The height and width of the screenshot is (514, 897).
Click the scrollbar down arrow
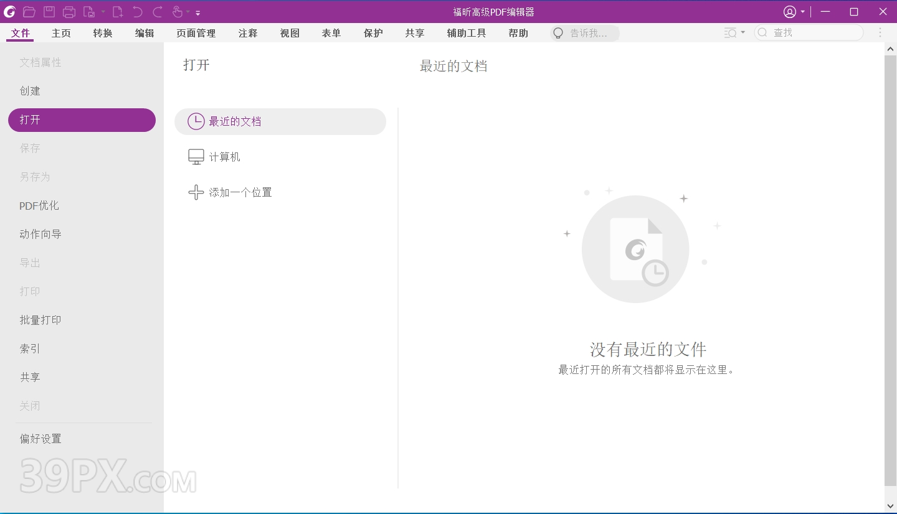[891, 507]
